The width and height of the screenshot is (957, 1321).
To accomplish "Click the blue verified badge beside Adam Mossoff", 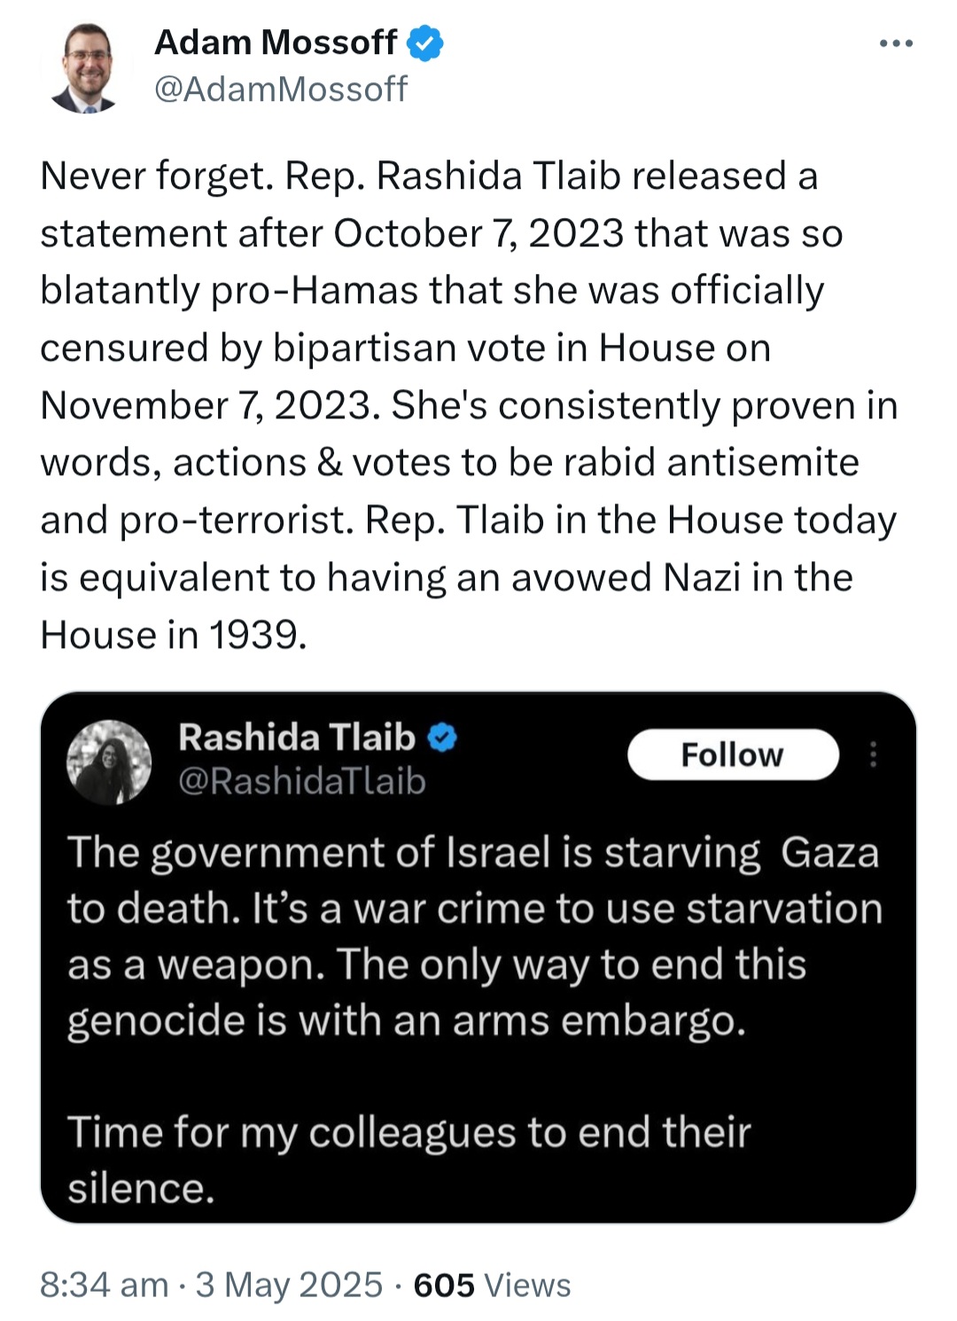I will point(425,43).
